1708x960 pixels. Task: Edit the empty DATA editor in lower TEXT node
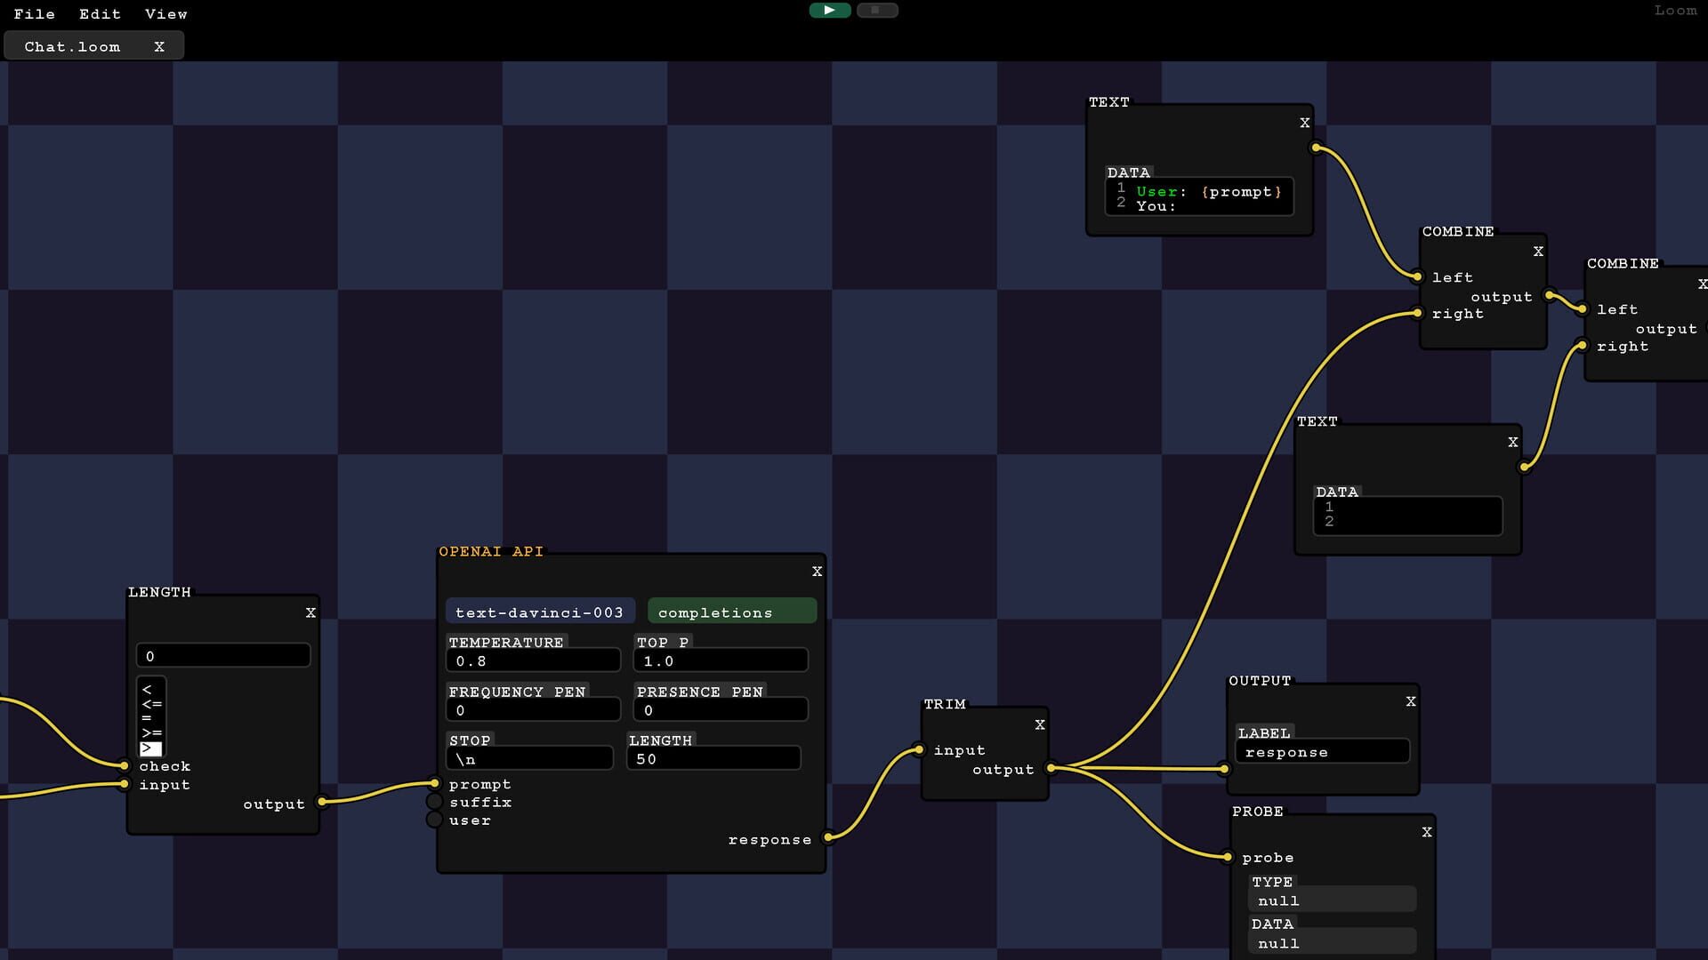(1408, 516)
